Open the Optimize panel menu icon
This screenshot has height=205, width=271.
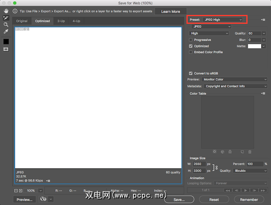click(x=263, y=20)
